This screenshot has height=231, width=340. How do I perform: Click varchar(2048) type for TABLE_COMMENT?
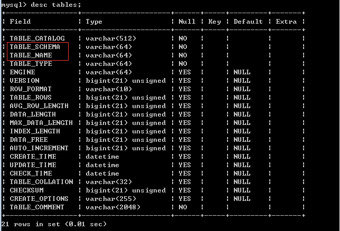click(113, 207)
